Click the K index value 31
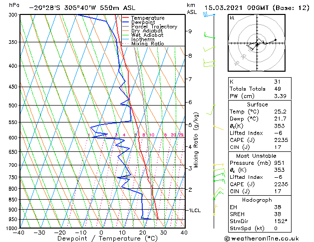This screenshot has height=242, width=314. 278,82
